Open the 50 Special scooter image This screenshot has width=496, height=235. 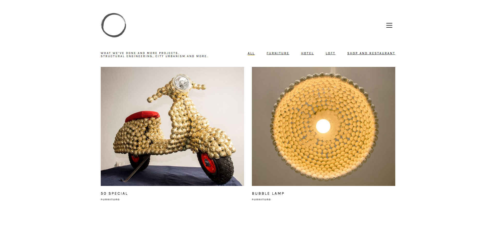172,126
